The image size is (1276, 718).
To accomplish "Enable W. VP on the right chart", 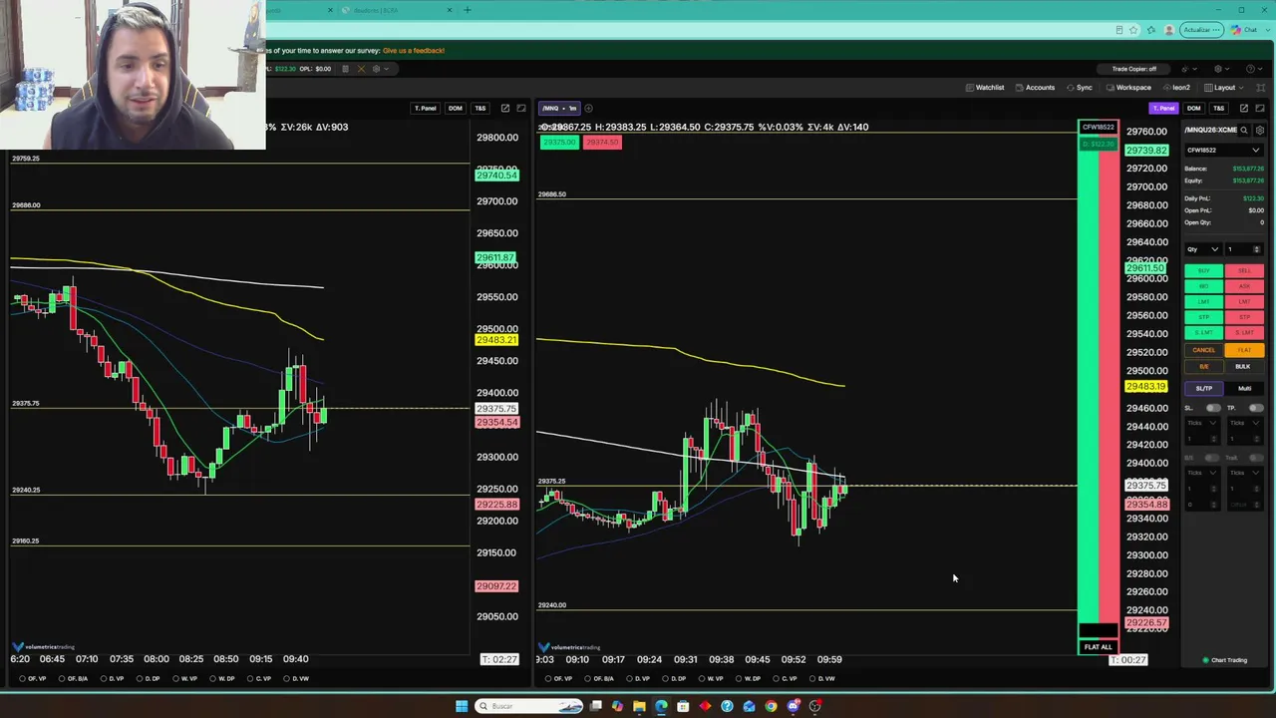I will (712, 678).
